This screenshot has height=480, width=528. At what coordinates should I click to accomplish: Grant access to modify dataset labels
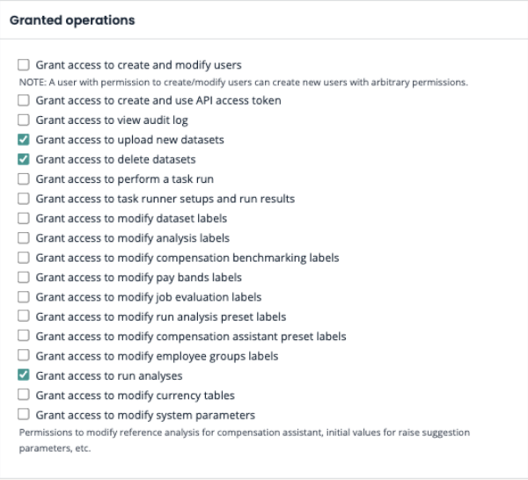pyautogui.click(x=24, y=218)
